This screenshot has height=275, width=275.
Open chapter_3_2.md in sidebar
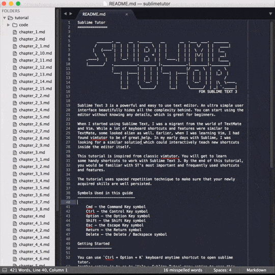click(x=34, y=167)
